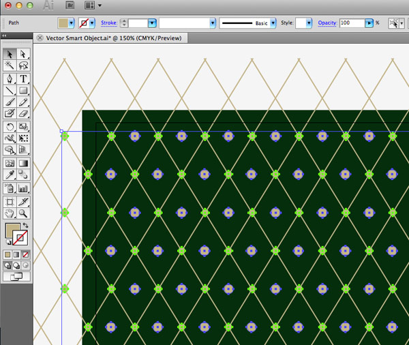Click the tan fill swatch in control bar
Screen dimensions: 409x345
coord(63,23)
